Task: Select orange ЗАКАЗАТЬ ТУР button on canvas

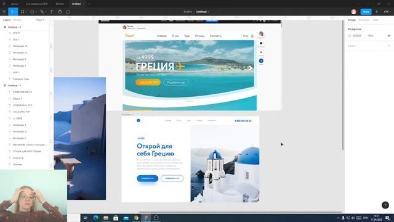Action: pyautogui.click(x=148, y=82)
